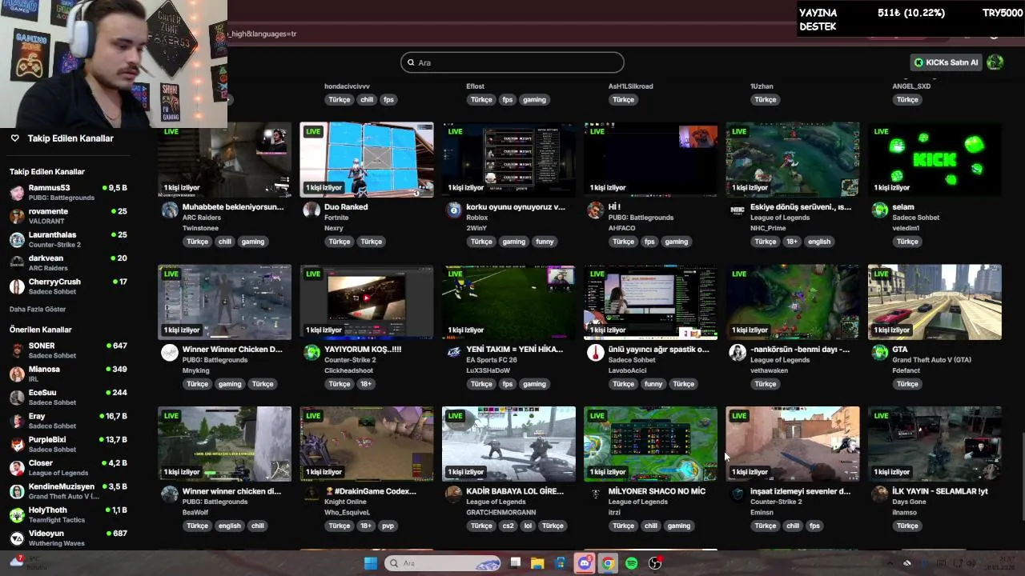Click the 'Sadece Sohbet' category under ünlü yayıncı
Viewport: 1025px width, 576px height.
coord(632,360)
